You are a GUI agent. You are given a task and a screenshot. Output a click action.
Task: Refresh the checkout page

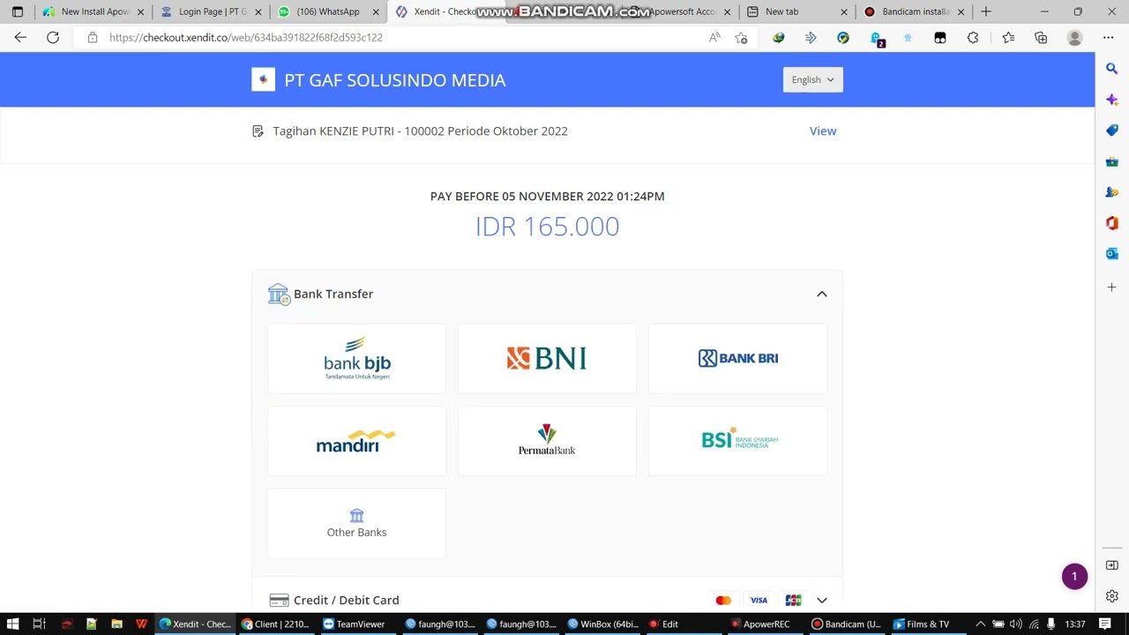pyautogui.click(x=53, y=37)
